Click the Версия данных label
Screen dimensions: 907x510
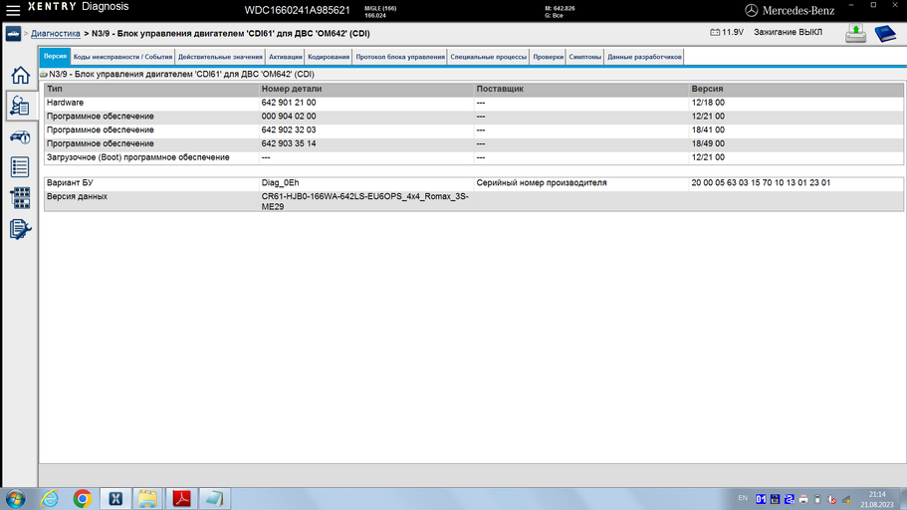(x=77, y=197)
